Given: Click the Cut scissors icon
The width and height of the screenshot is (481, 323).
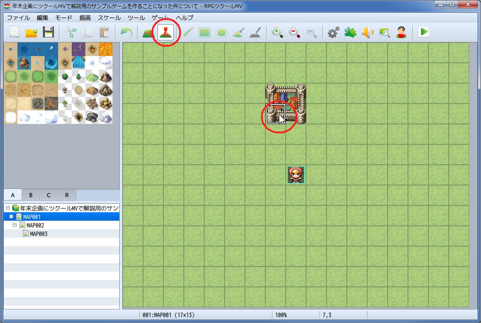Looking at the screenshot, I should pos(70,32).
